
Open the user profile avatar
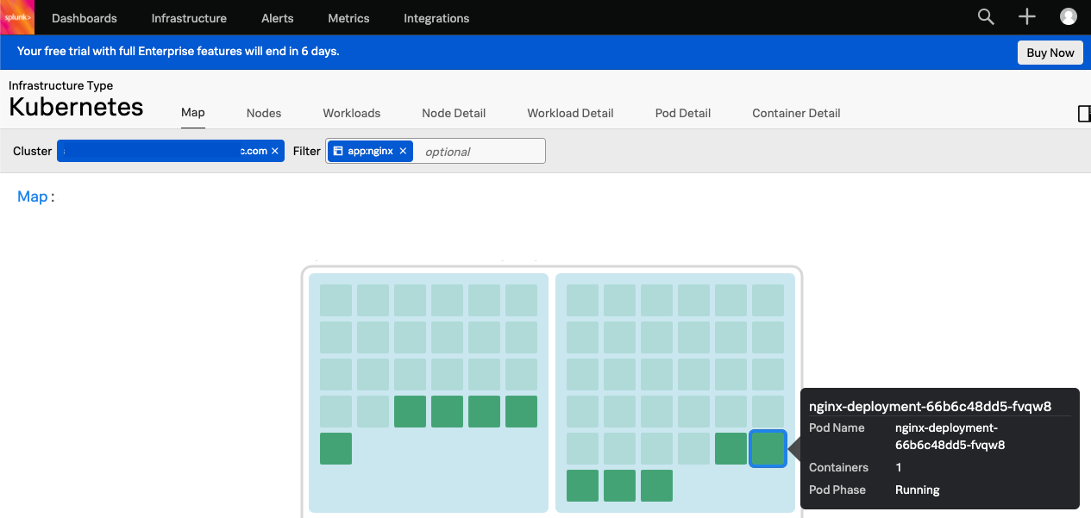tap(1069, 17)
